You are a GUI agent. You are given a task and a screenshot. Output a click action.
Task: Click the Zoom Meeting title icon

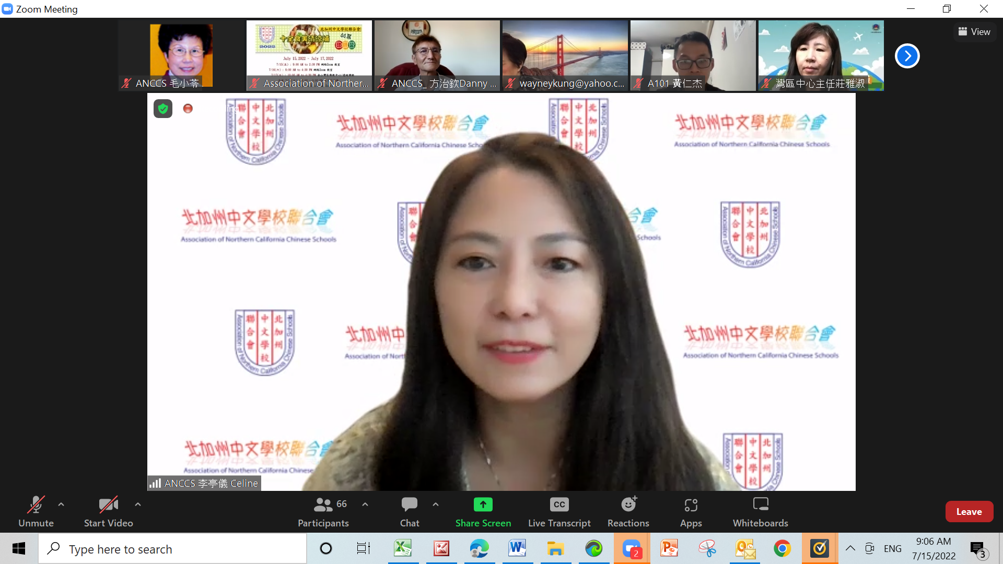7,9
